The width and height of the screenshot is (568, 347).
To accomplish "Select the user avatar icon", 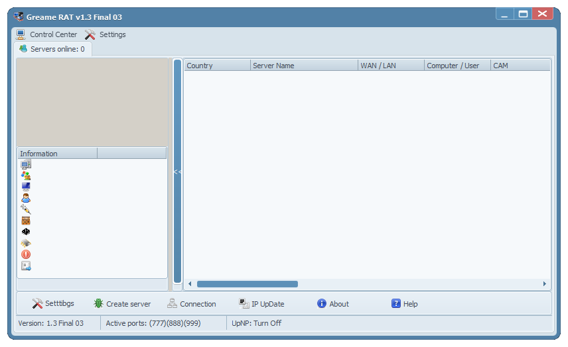I will tap(26, 198).
